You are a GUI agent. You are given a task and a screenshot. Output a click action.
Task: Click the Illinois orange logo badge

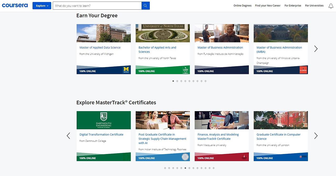303,70
